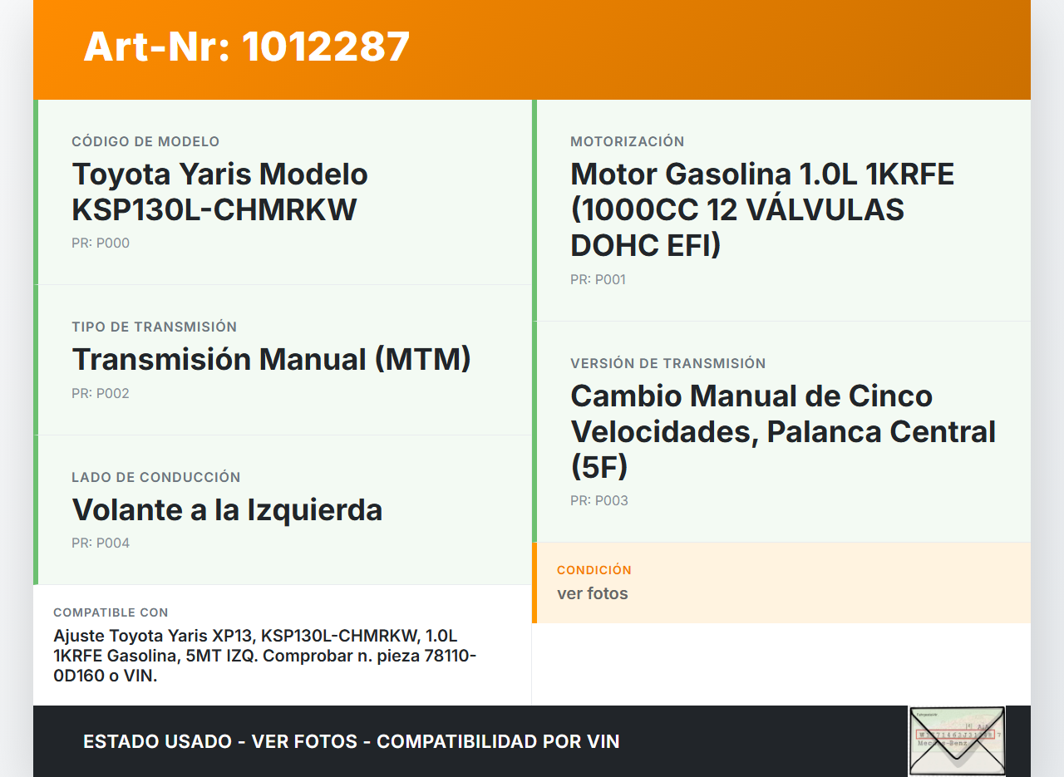This screenshot has width=1064, height=777.
Task: Click the footer ESTADO USADO banner text
Action: [351, 741]
